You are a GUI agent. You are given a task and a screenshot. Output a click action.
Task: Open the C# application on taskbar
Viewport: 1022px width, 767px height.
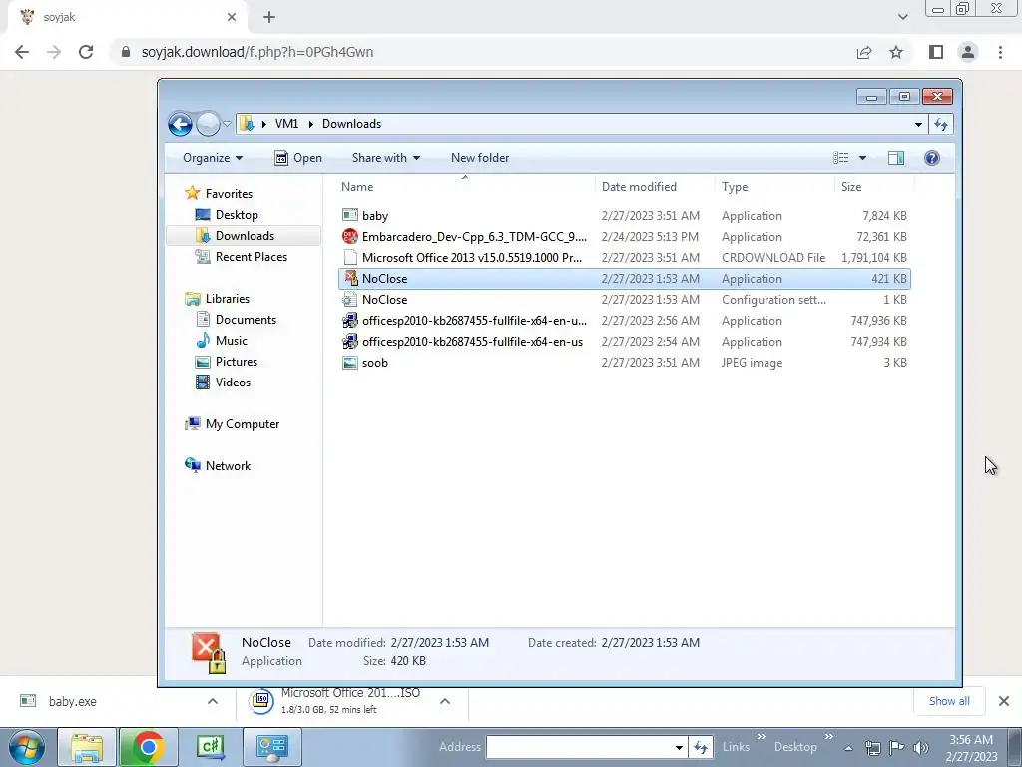(210, 747)
